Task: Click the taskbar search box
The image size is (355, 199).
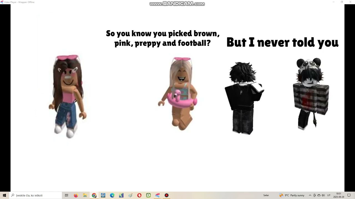Action: pyautogui.click(x=35, y=195)
